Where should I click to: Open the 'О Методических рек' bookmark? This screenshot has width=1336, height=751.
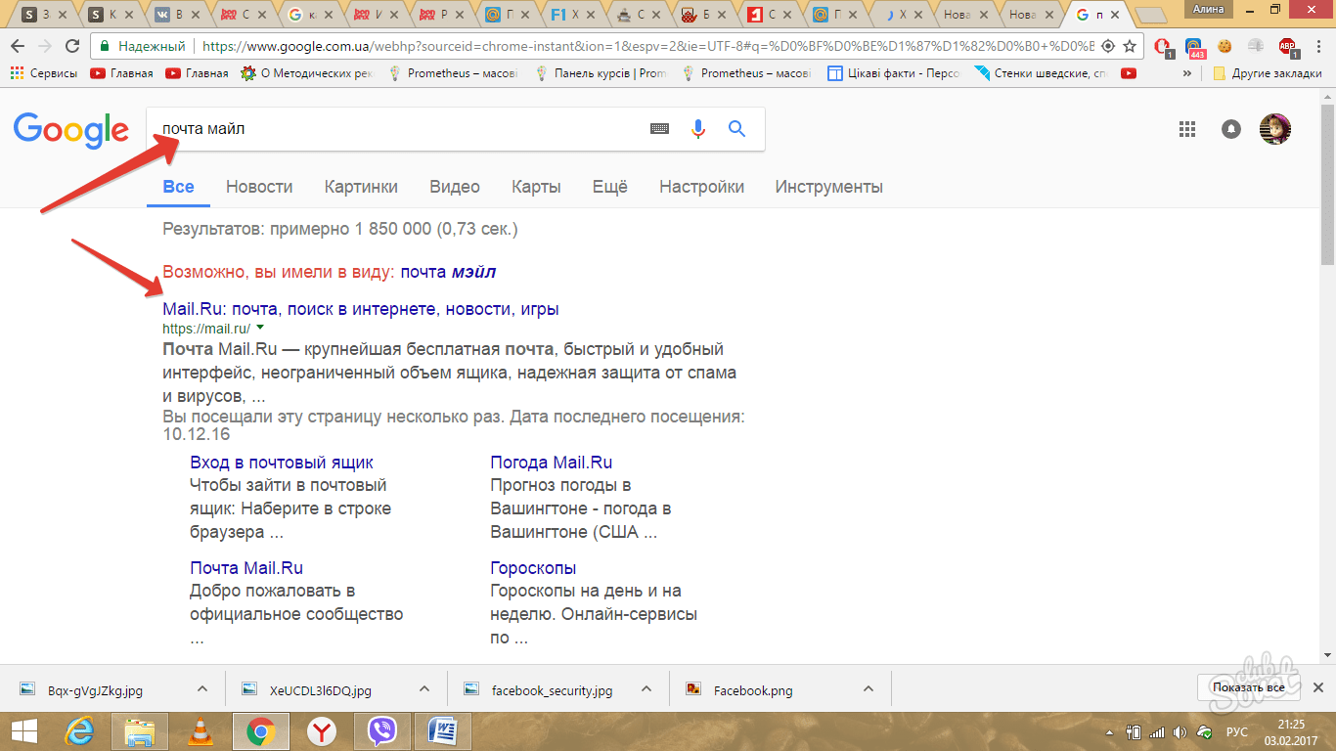coord(307,73)
